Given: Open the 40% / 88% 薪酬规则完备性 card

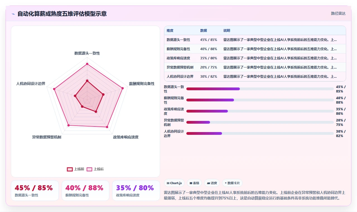Looking at the screenshot, I should coord(85,191).
